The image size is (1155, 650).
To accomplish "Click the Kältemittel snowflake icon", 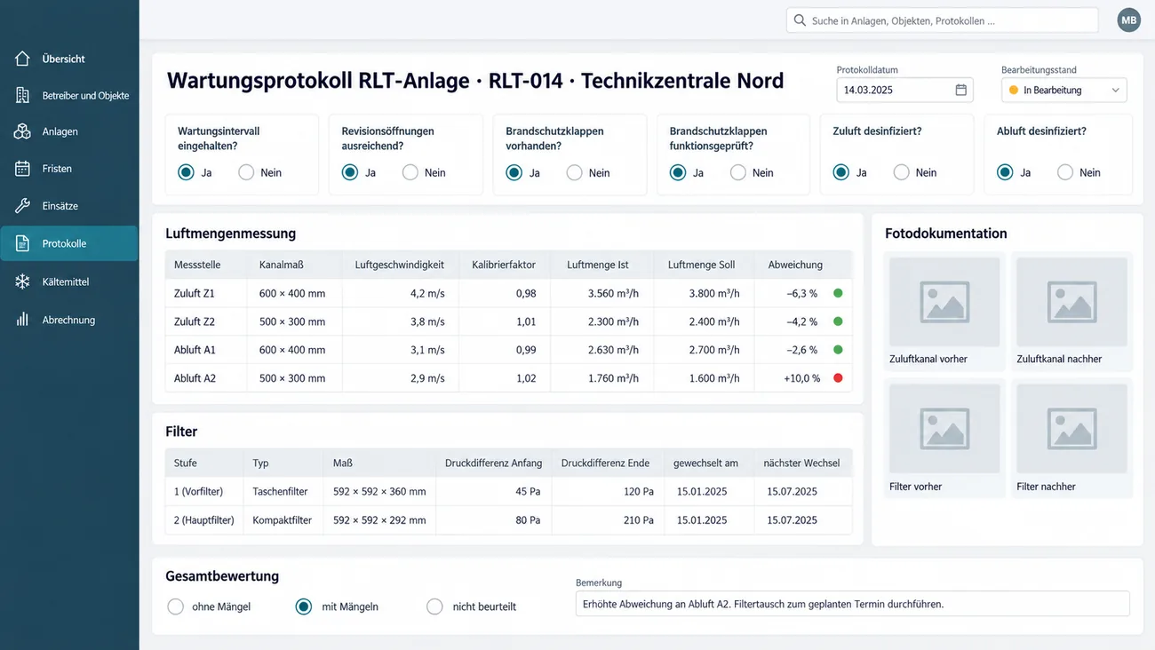I will click(22, 281).
